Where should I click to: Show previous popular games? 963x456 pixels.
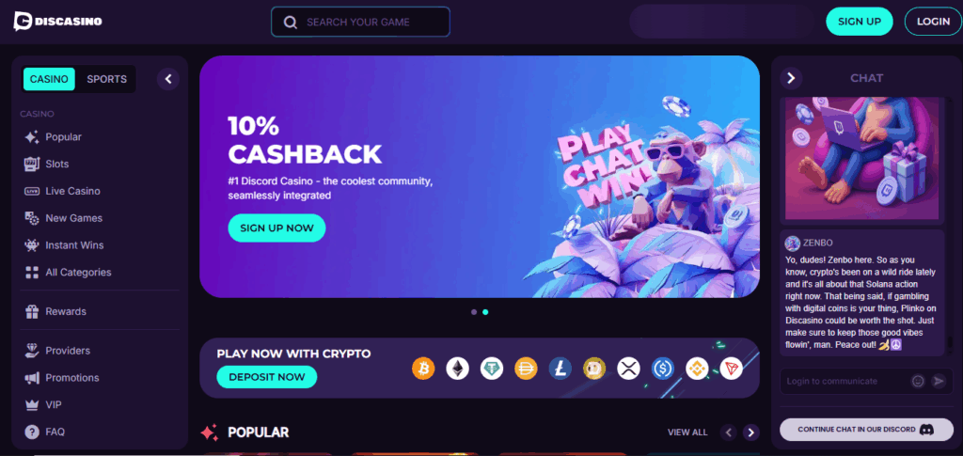point(729,432)
